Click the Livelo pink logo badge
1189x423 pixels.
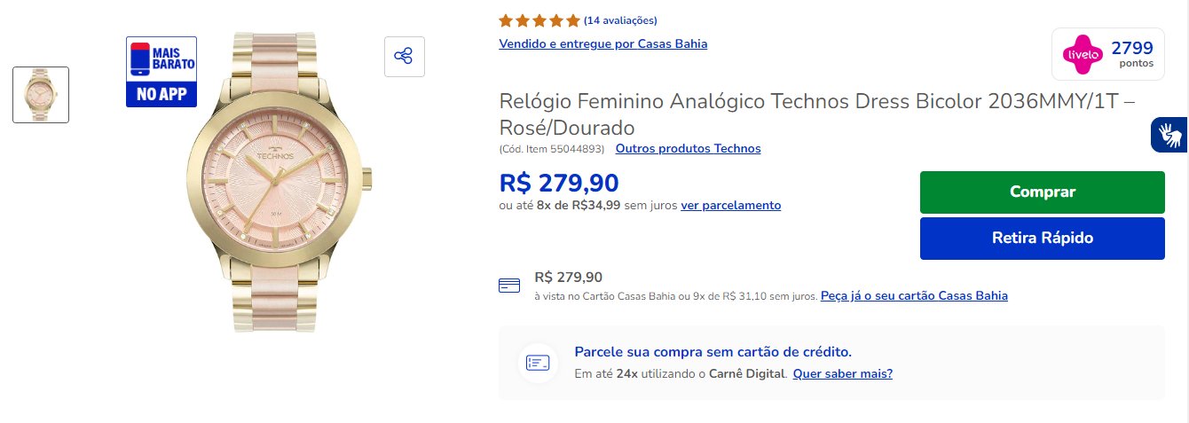(1083, 53)
